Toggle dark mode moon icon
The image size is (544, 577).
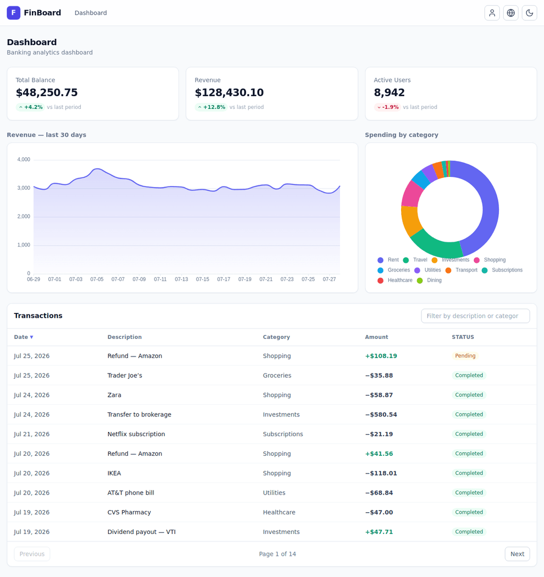point(529,13)
